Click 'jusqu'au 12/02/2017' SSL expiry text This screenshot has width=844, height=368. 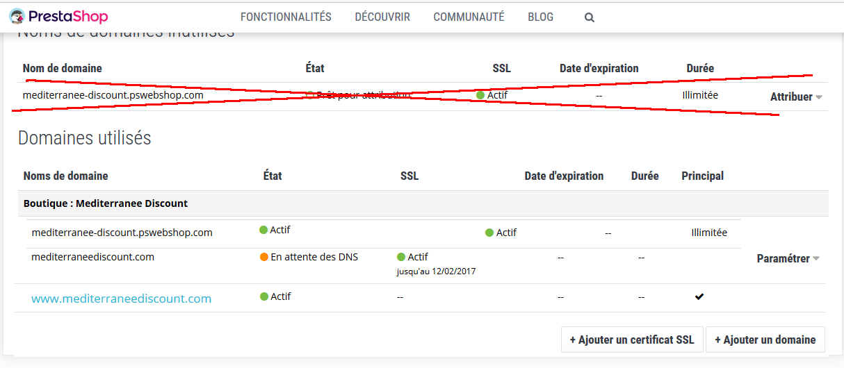point(436,271)
